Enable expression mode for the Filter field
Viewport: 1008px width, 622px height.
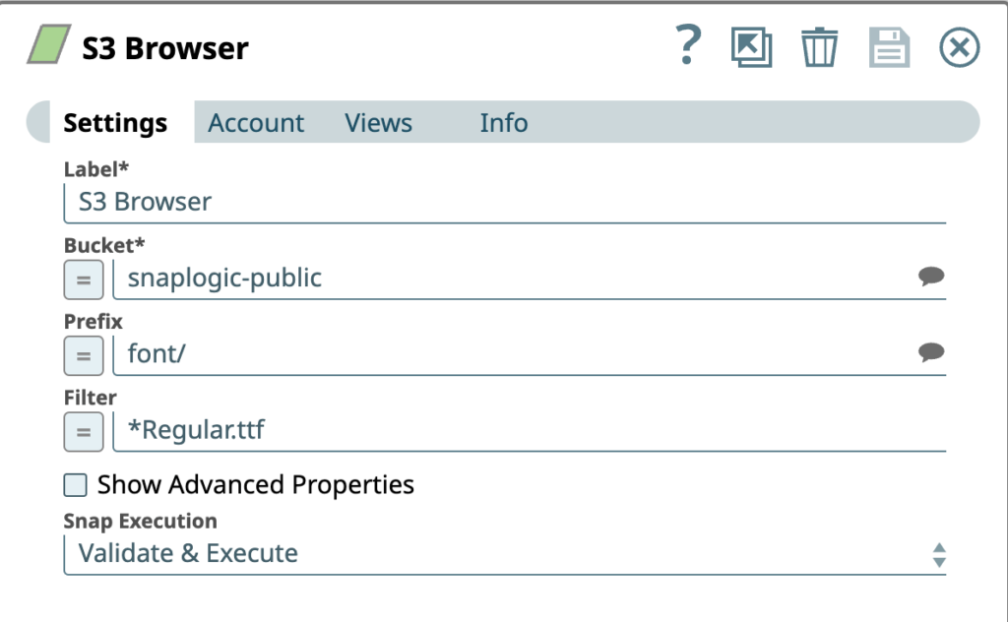[83, 431]
